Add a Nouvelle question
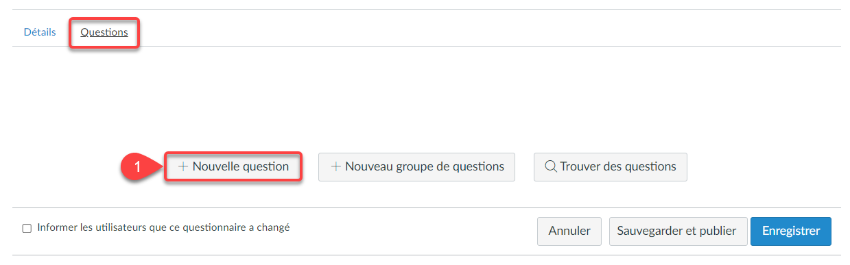850x265 pixels. 233,166
